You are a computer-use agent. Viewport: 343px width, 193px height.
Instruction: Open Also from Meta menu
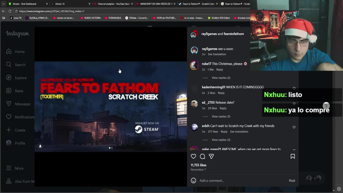click(20, 181)
